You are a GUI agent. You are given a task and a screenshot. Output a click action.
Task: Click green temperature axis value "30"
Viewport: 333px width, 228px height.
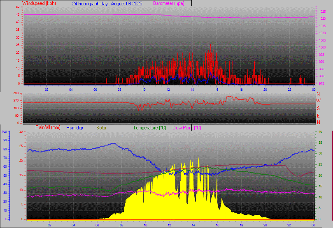[320, 153]
